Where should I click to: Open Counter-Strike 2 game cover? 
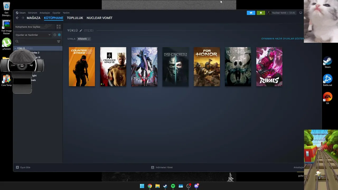click(82, 67)
